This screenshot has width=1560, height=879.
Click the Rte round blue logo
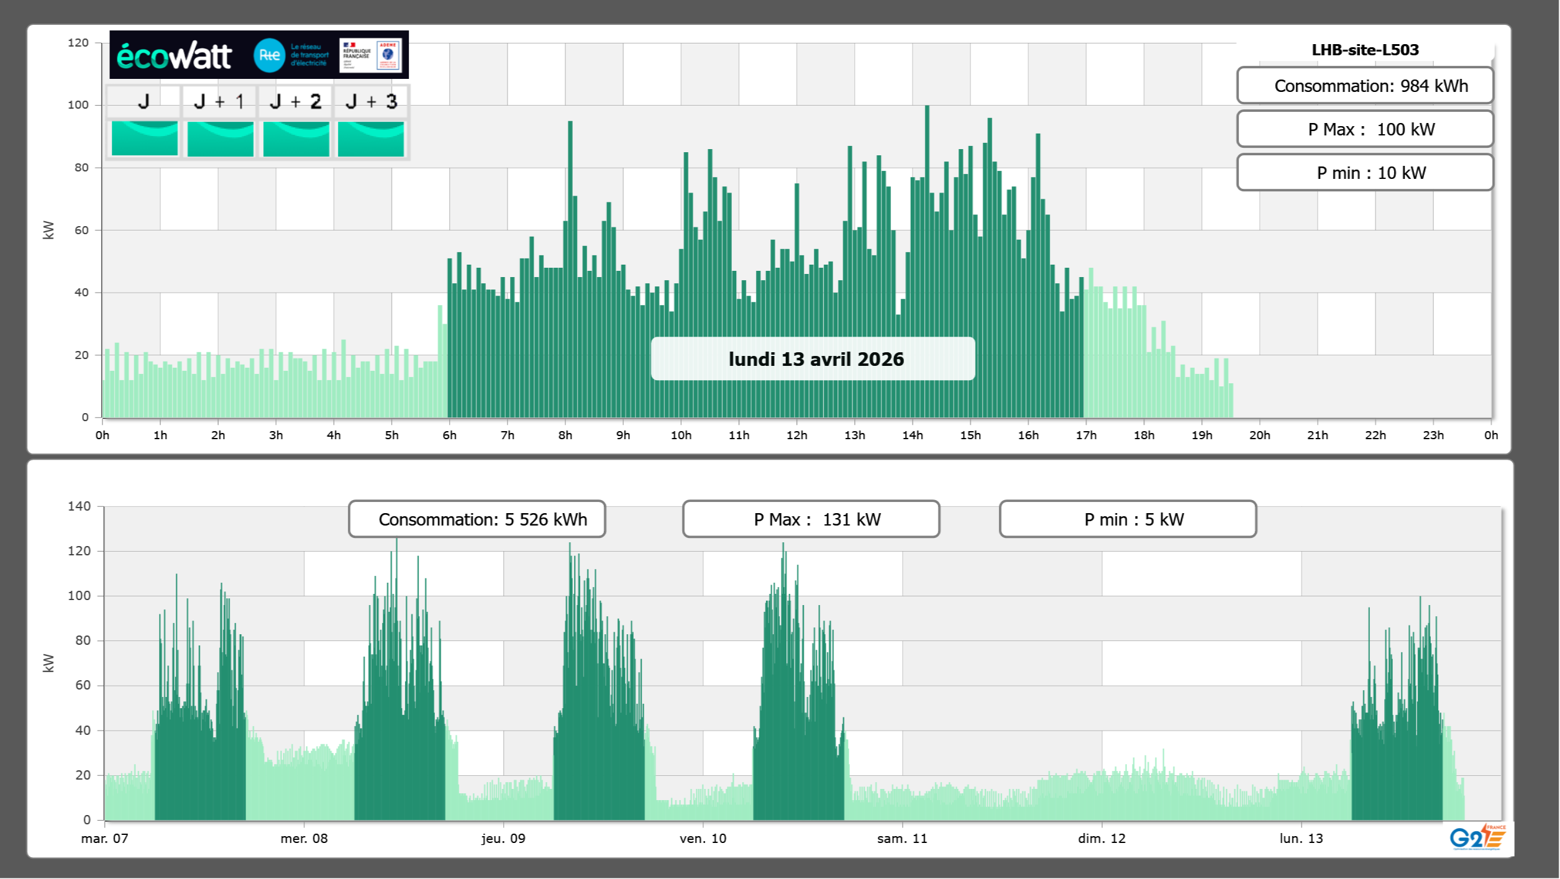[269, 55]
